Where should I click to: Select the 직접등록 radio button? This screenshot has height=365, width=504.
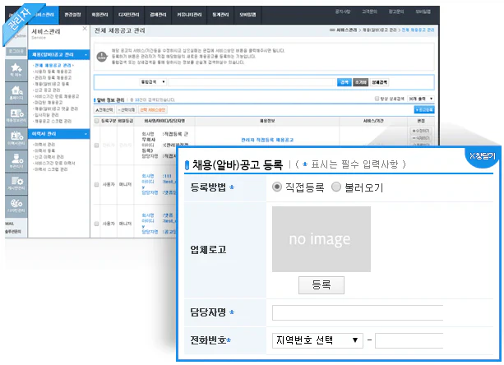pos(277,187)
